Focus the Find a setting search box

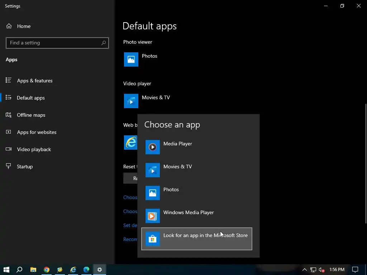coord(57,43)
